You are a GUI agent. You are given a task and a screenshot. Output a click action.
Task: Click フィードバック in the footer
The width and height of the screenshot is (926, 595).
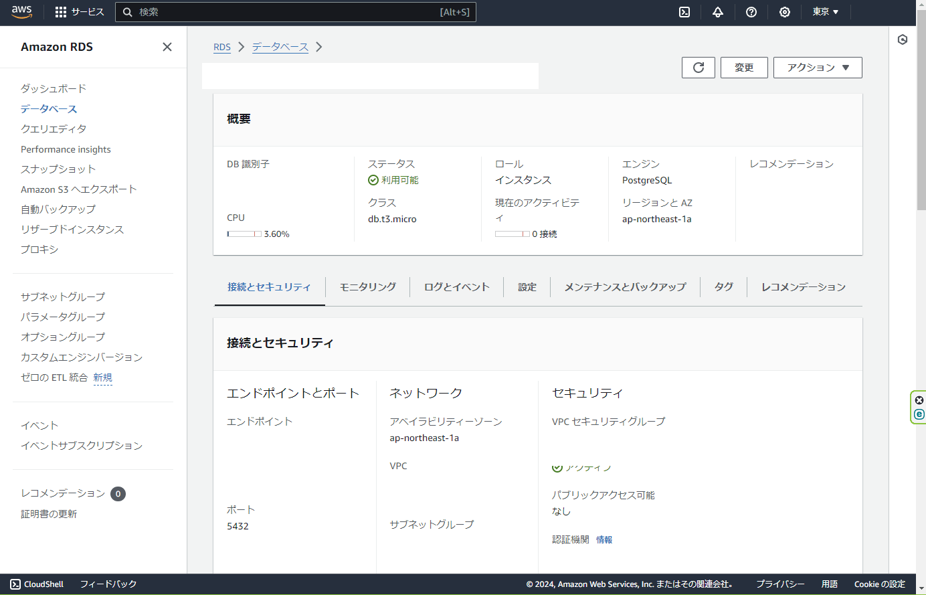[108, 584]
